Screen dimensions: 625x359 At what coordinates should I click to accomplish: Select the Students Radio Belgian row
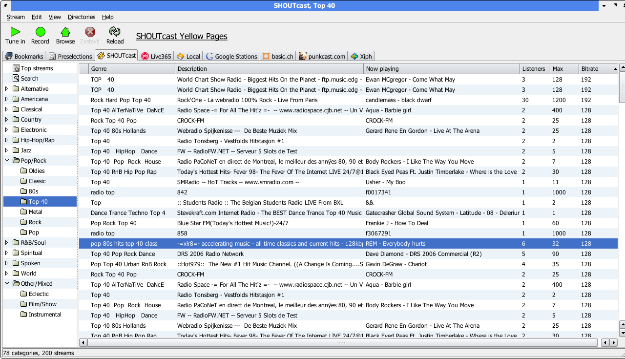click(349, 203)
